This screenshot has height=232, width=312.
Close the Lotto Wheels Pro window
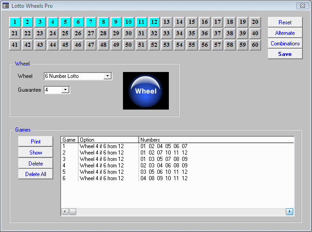point(302,6)
